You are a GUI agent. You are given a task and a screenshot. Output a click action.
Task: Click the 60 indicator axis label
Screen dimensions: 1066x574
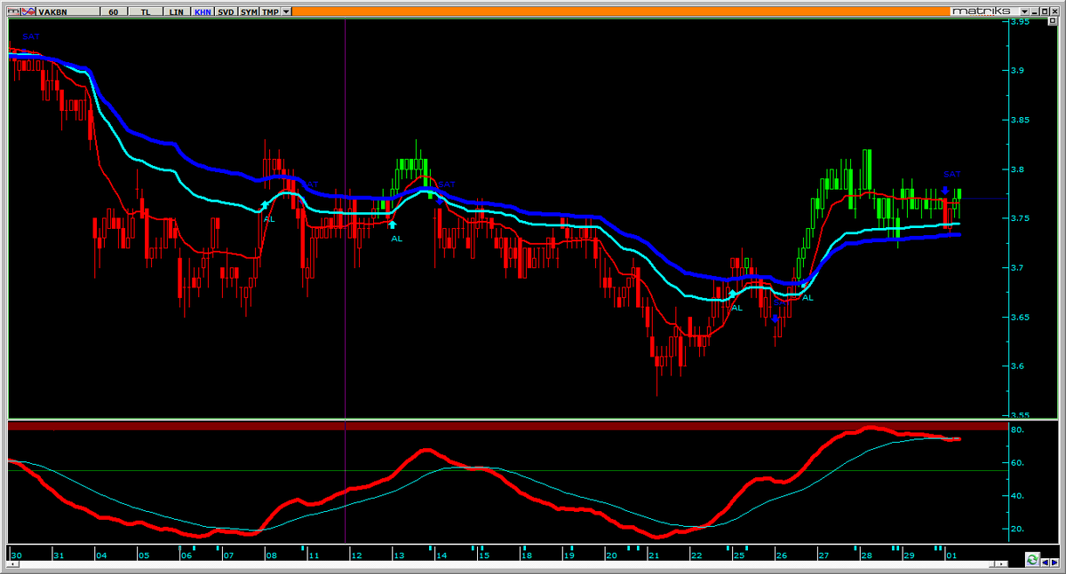pos(1018,463)
